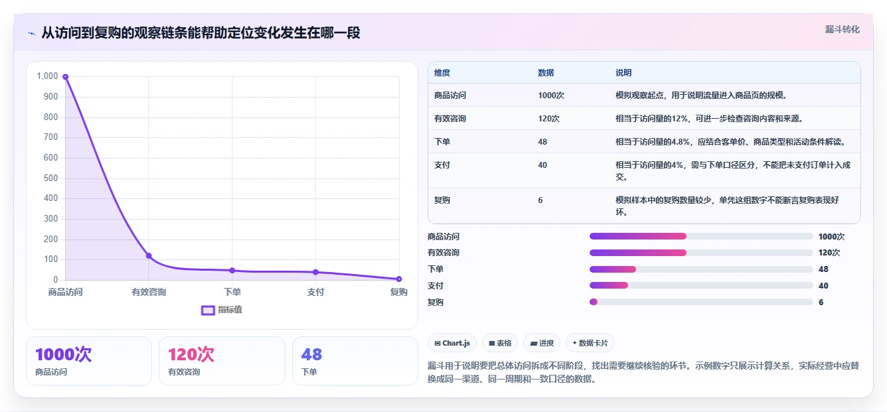
Task: Click the 数据 table column header
Action: coord(546,73)
